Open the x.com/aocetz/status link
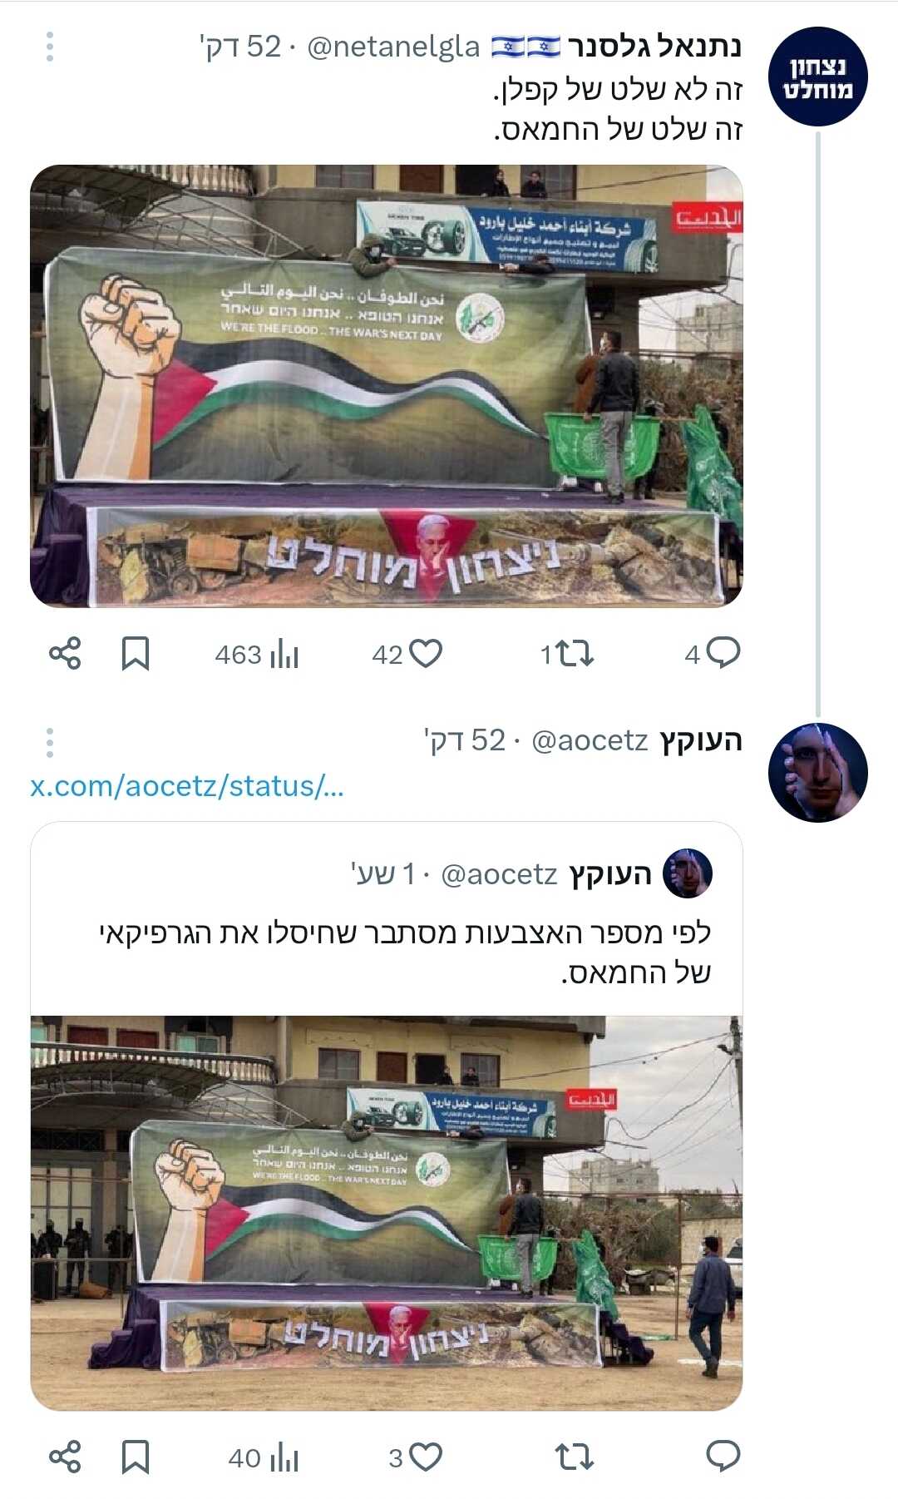Viewport: 898px width, 1499px height. [187, 785]
